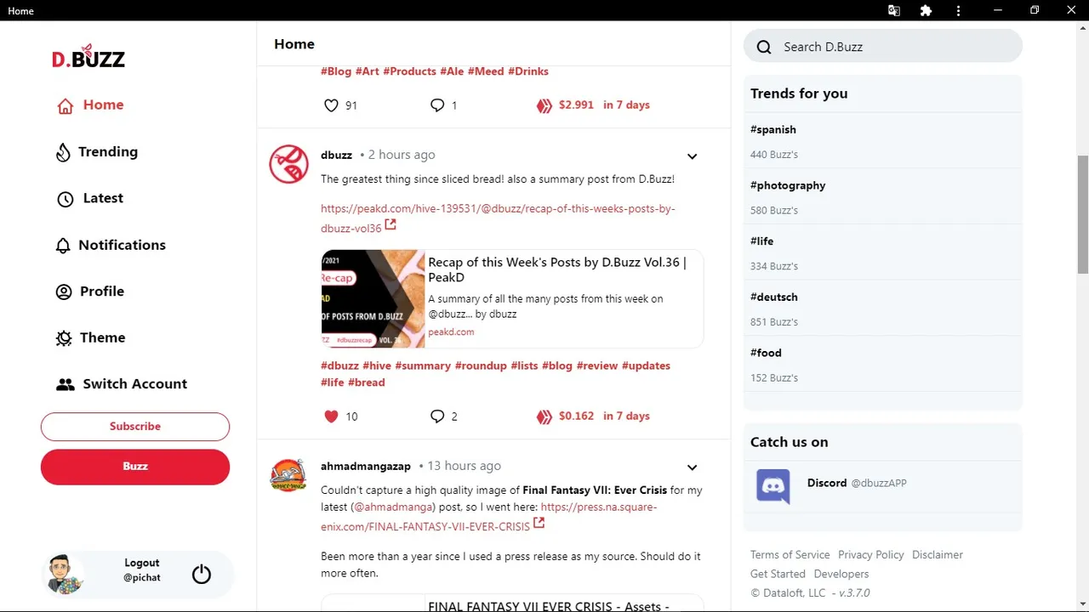
Task: Click the external link icon after dbuzz-vol36
Action: point(391,225)
